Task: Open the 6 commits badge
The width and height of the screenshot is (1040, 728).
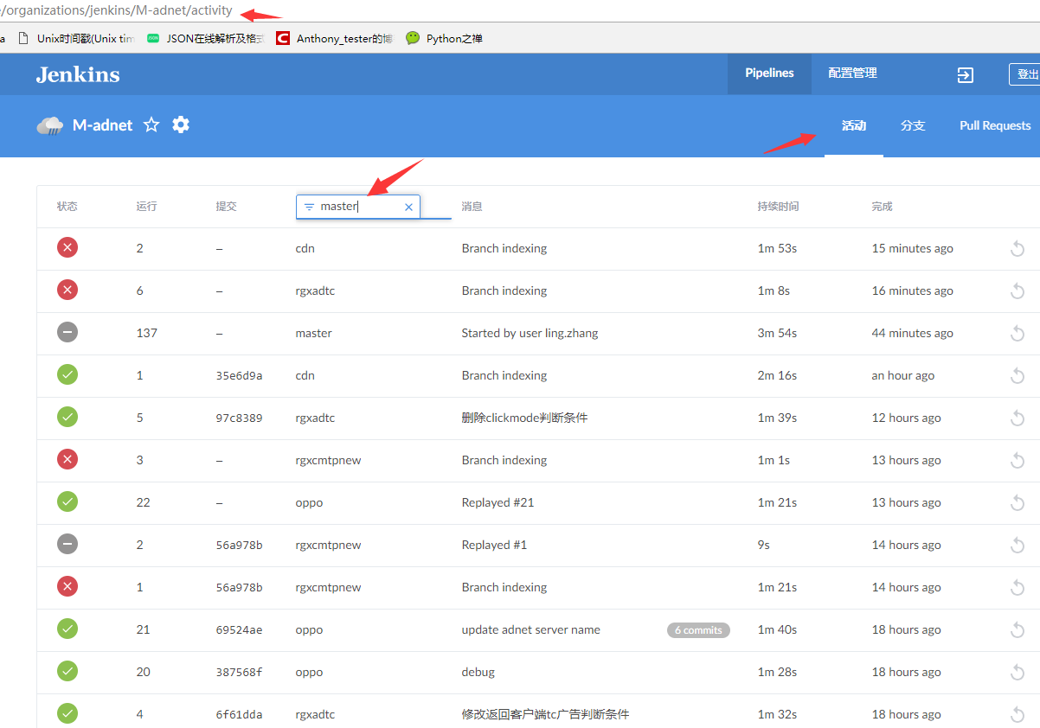Action: [x=698, y=630]
